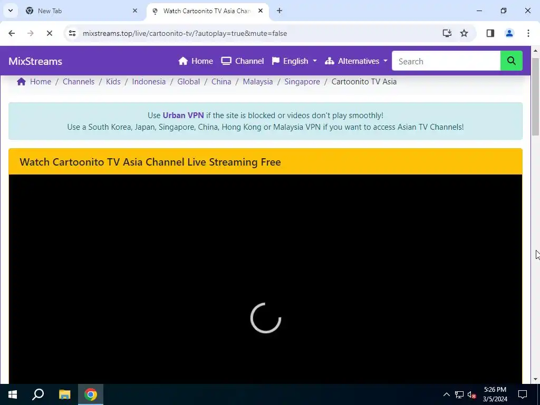Viewport: 540px width, 405px height.
Task: Follow the Urban VPN link
Action: 183,115
